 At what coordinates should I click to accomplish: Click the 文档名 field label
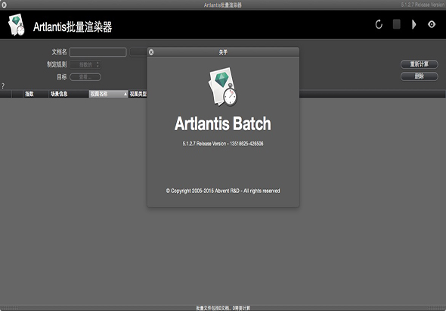(x=59, y=51)
